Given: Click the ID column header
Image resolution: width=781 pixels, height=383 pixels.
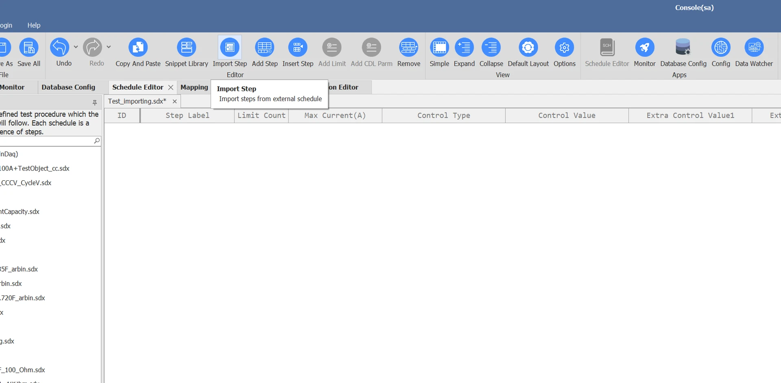Looking at the screenshot, I should (x=122, y=116).
